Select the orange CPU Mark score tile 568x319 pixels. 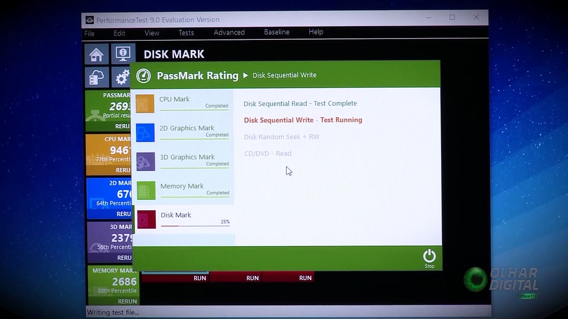(108, 154)
